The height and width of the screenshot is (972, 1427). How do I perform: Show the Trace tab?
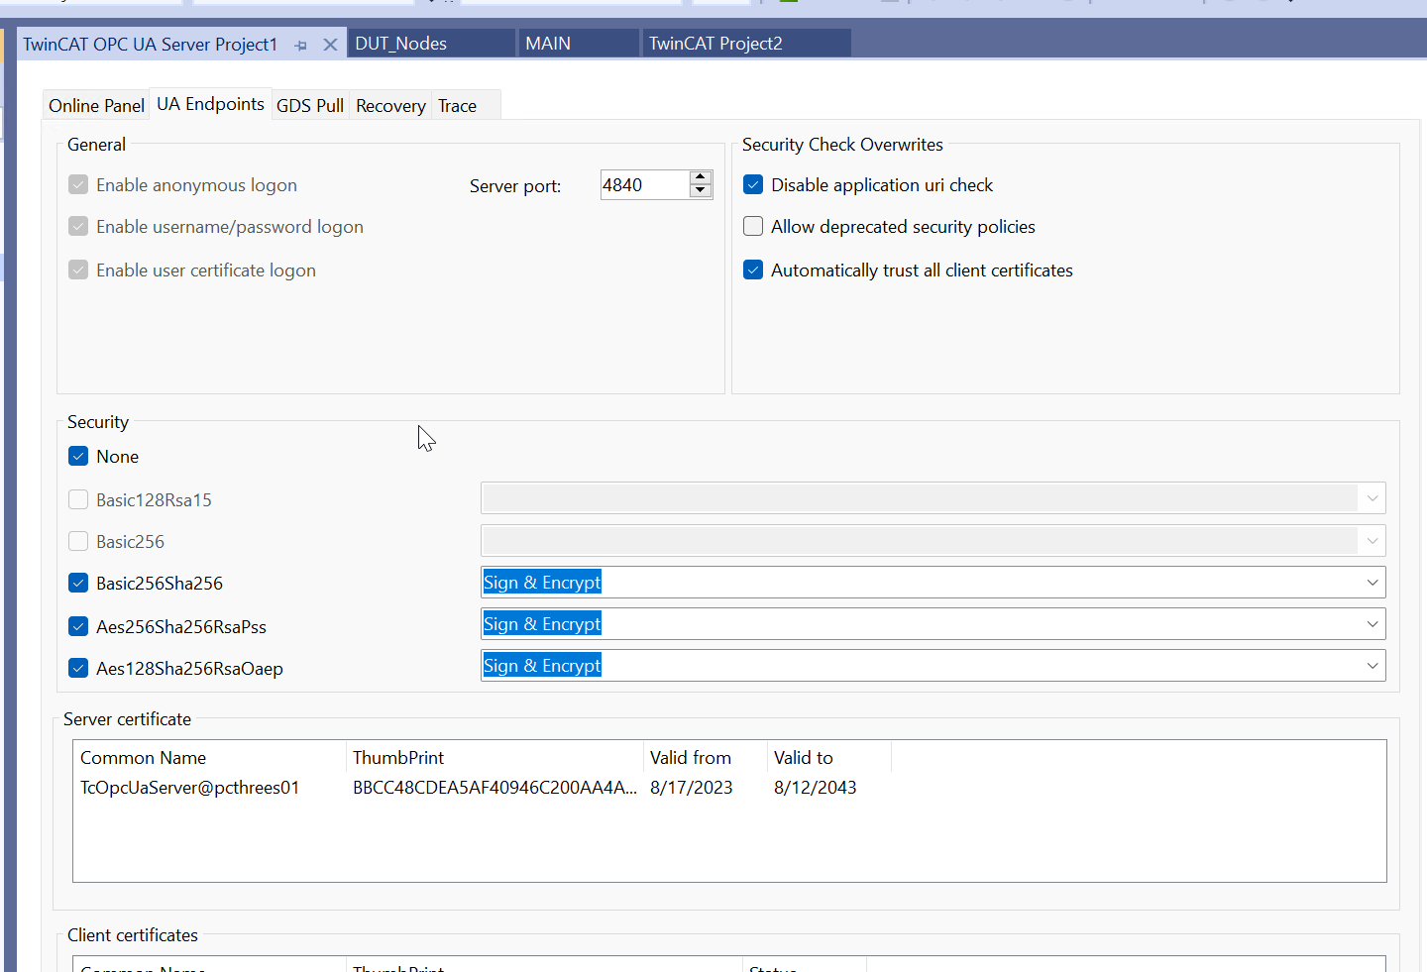[x=457, y=106]
